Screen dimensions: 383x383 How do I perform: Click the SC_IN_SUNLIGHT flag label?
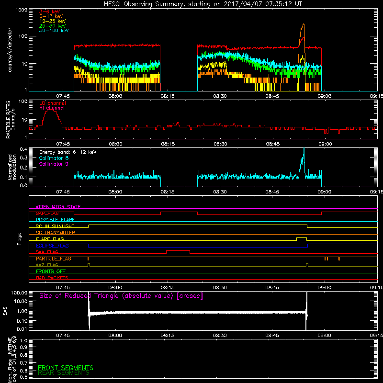55,226
